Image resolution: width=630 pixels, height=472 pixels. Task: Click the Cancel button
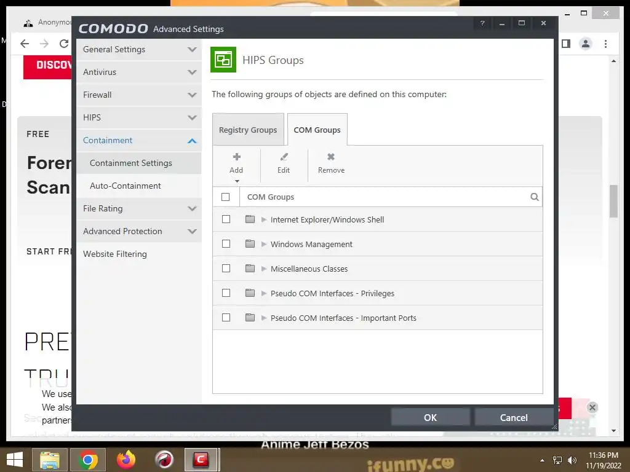[514, 417]
